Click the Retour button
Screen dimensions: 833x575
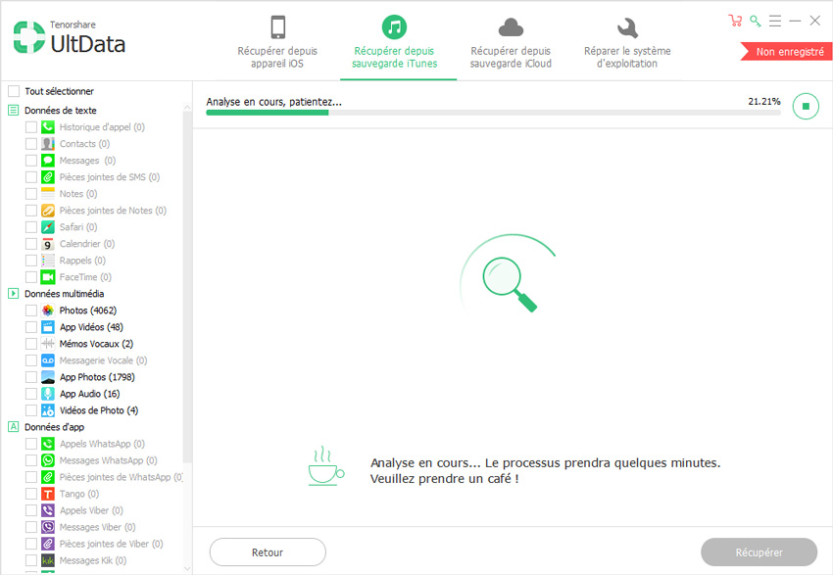268,552
